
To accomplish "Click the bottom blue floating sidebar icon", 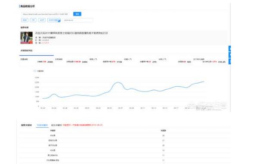I will (x=230, y=61).
